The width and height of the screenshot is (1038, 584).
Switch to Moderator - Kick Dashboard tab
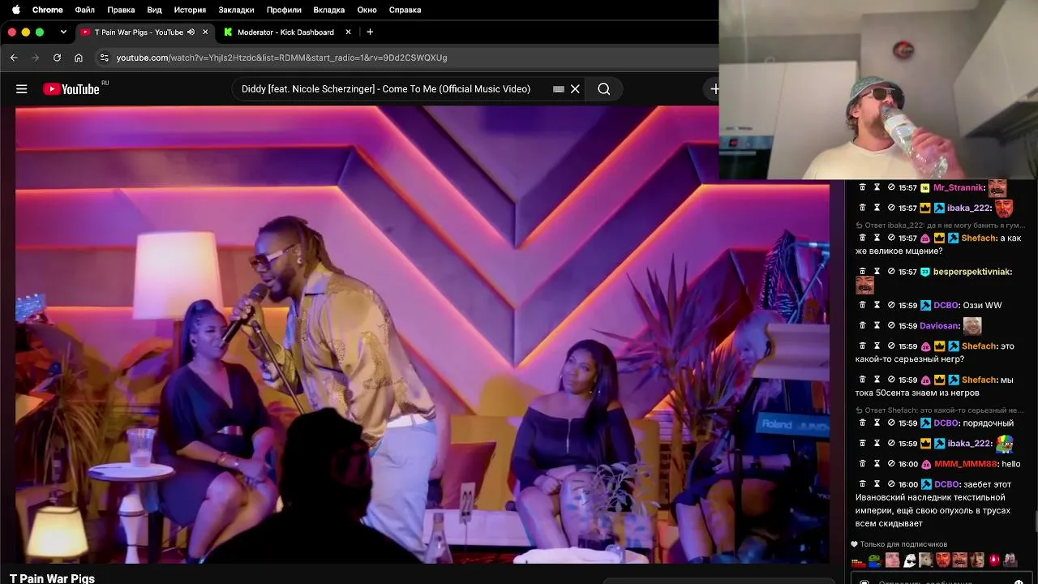click(x=285, y=32)
